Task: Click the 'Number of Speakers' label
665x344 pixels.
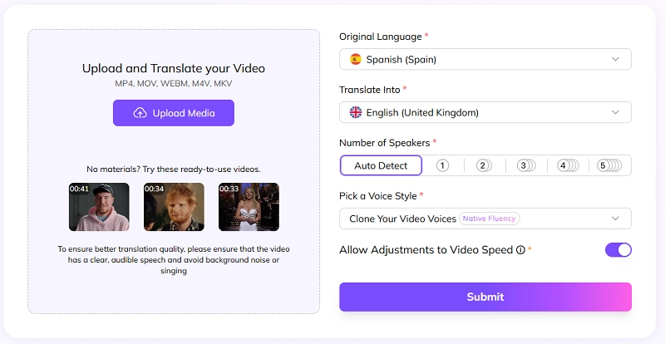Action: pos(385,143)
